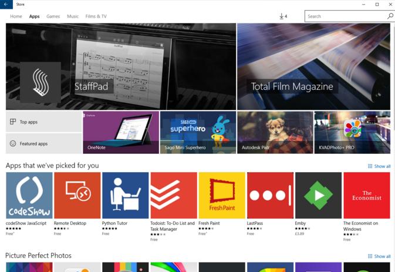Open the codeShow JavaScript app tile
The width and height of the screenshot is (395, 272).
tap(29, 196)
